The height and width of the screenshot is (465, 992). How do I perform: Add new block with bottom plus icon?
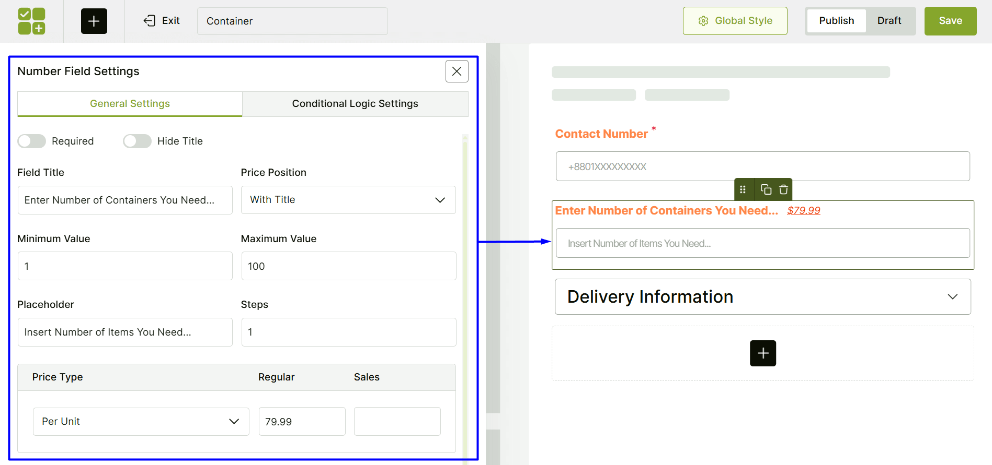(x=762, y=353)
